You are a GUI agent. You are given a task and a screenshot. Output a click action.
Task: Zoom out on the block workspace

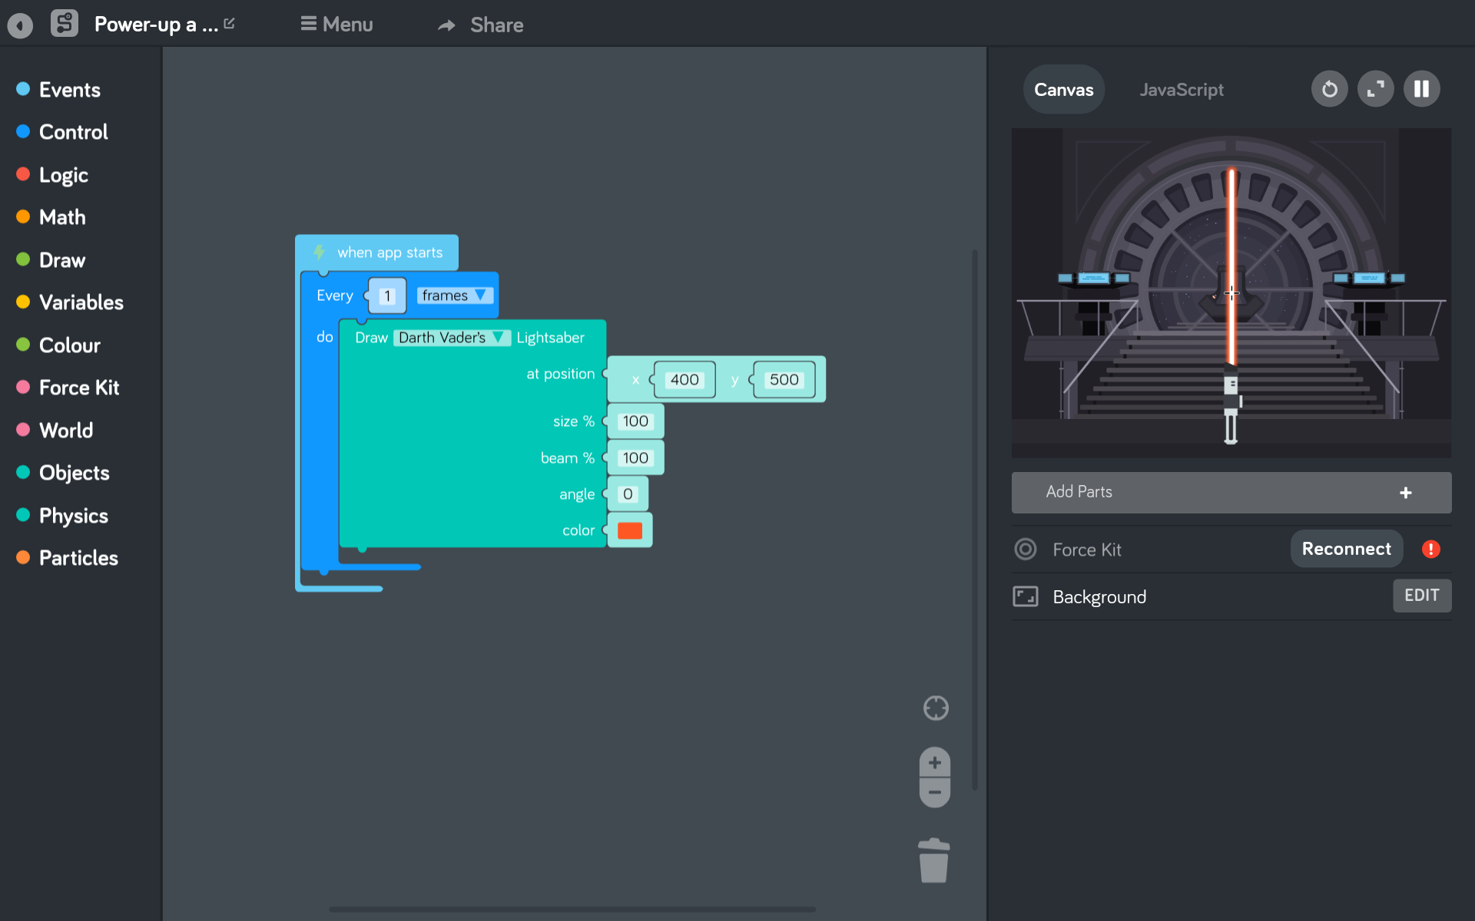pyautogui.click(x=934, y=793)
